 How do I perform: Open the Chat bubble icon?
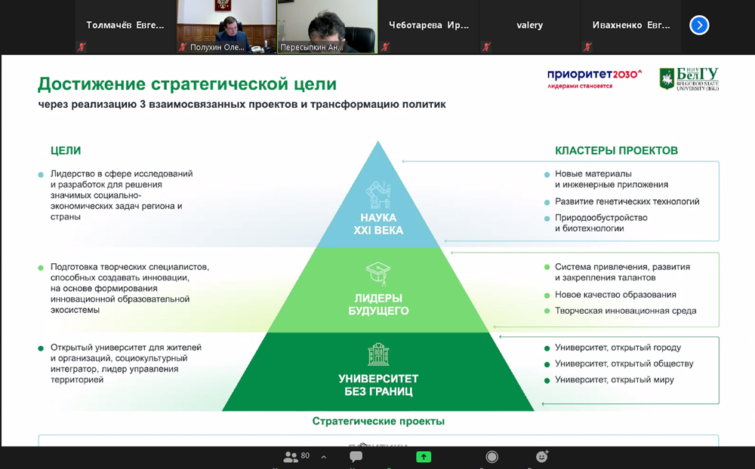pos(356,457)
